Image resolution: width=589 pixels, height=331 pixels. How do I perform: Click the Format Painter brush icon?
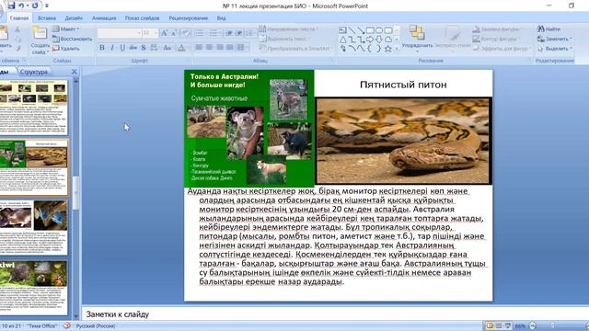coord(17,48)
